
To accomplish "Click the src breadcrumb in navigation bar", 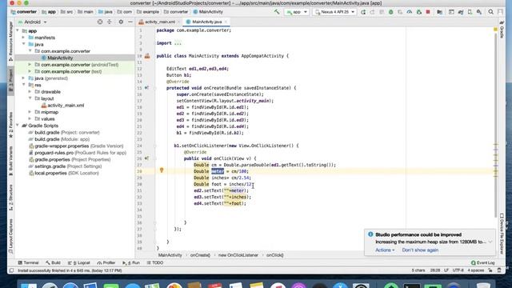I will tap(67, 12).
